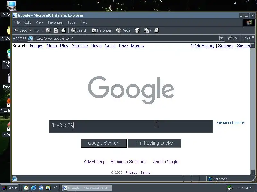This screenshot has width=257, height=192.
Task: Click the Sign in link
Action: [244, 46]
